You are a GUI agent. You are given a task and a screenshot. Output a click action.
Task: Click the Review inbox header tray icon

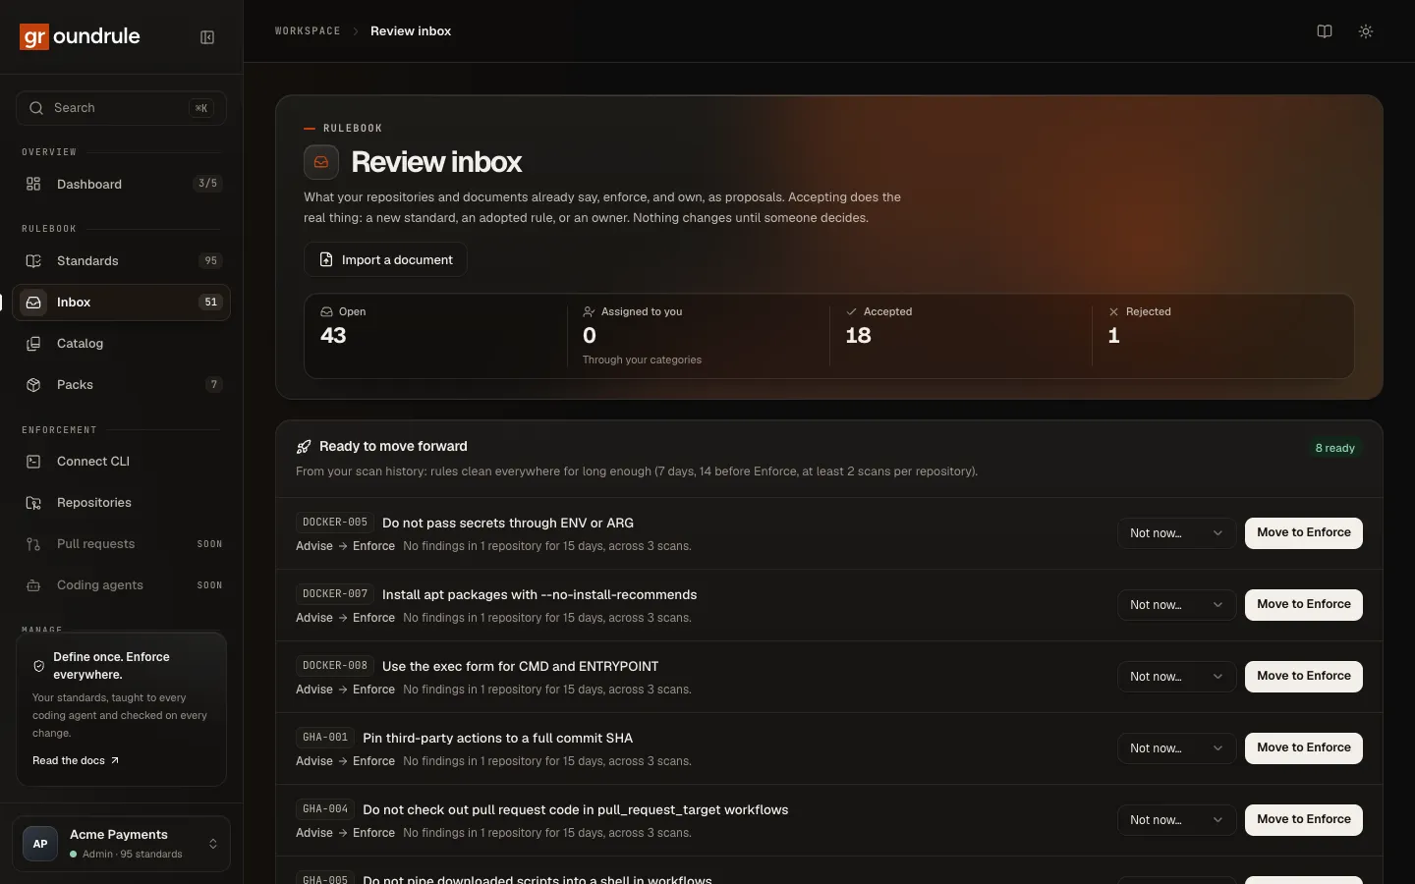[321, 162]
